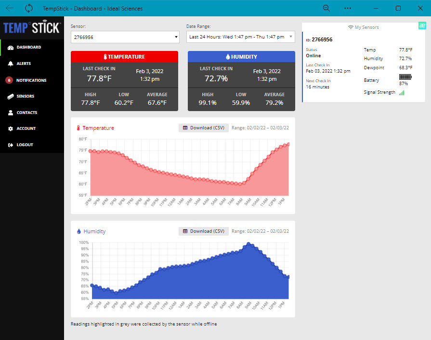Expand the Date Range dropdown
The image size is (431, 340).
coord(240,37)
